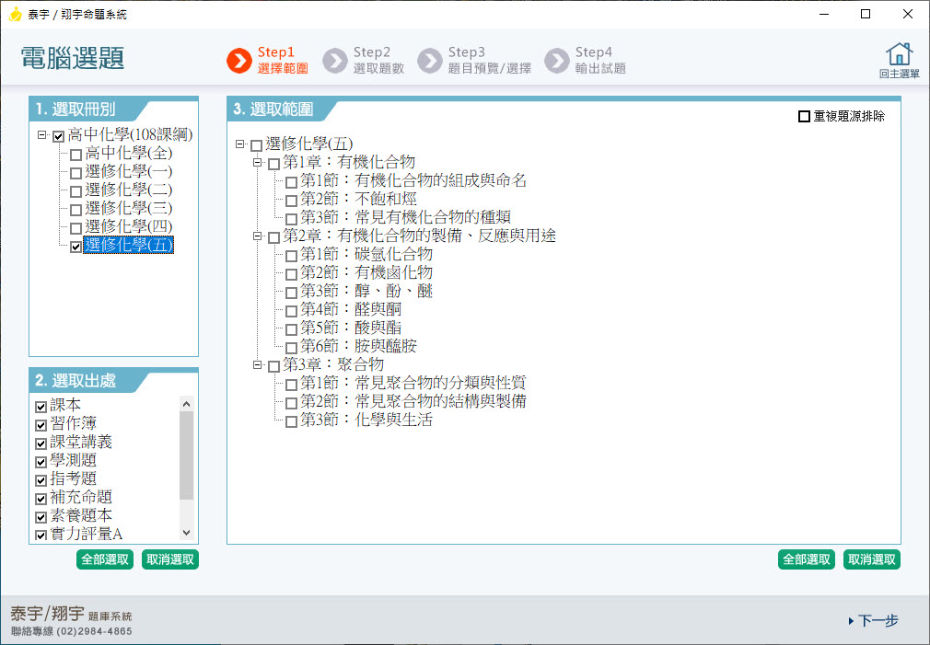Screen dimensions: 930x645
Task: Collapse the 選修化學(五) root node
Action: tap(240, 144)
